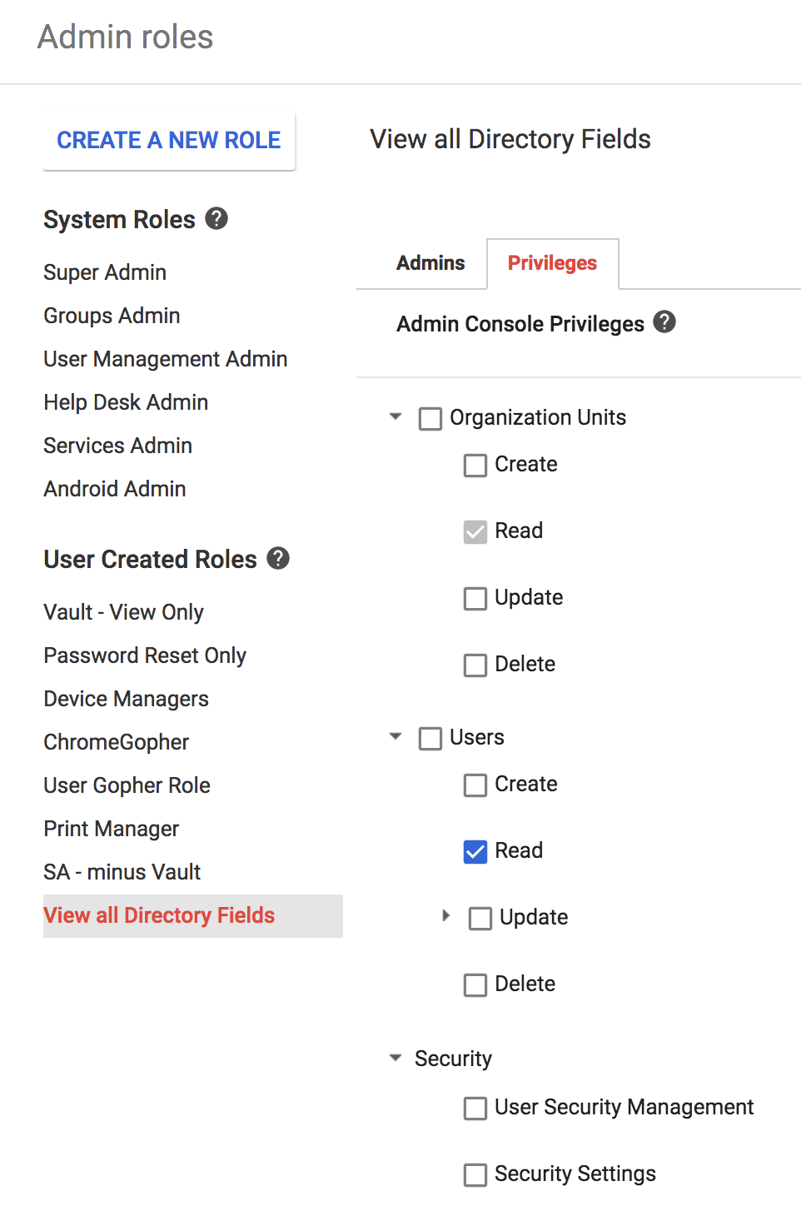Open Admin Console Privileges help icon
Image resolution: width=801 pixels, height=1216 pixels.
(664, 322)
